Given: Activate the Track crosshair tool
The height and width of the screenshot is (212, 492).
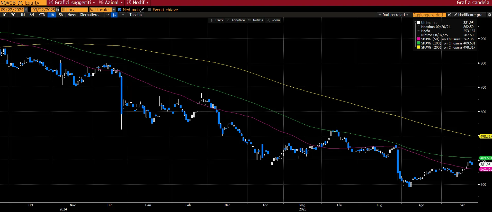Looking at the screenshot, I should click(x=217, y=20).
